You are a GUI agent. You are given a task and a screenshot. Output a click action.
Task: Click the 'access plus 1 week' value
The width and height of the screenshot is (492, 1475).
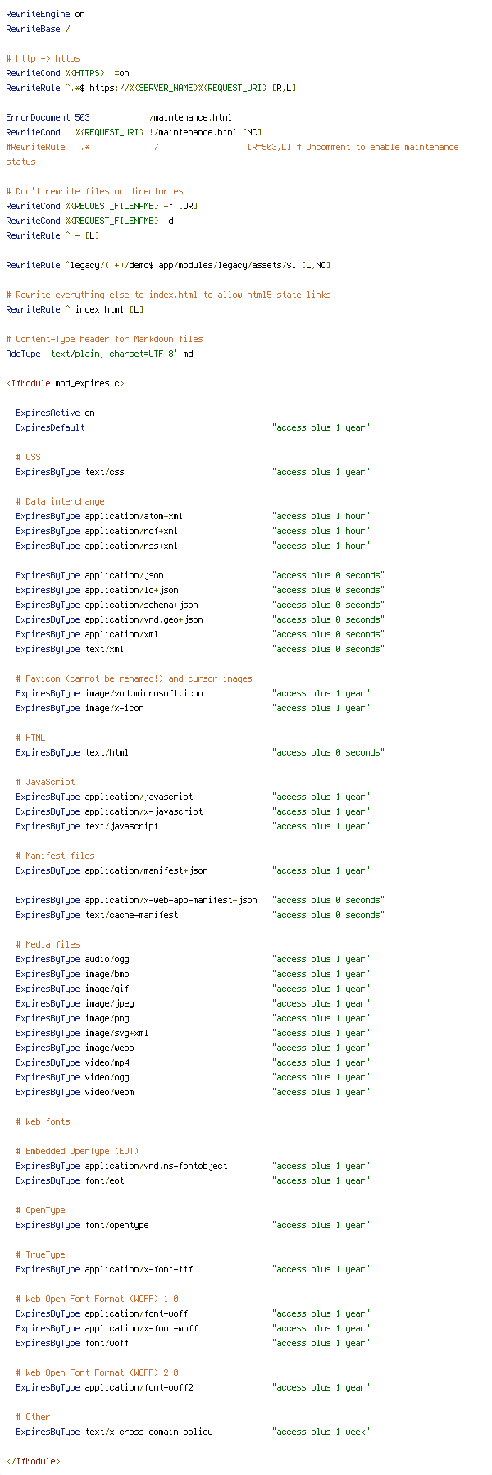[x=321, y=1432]
